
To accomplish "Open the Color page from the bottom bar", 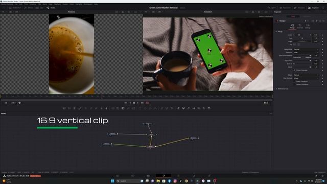I will point(178,176).
